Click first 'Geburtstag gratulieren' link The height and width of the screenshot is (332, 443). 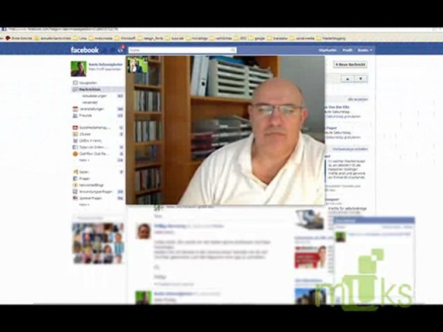[x=343, y=116]
